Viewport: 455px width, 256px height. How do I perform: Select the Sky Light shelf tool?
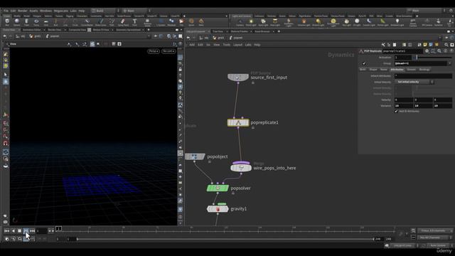pyautogui.click(x=346, y=22)
